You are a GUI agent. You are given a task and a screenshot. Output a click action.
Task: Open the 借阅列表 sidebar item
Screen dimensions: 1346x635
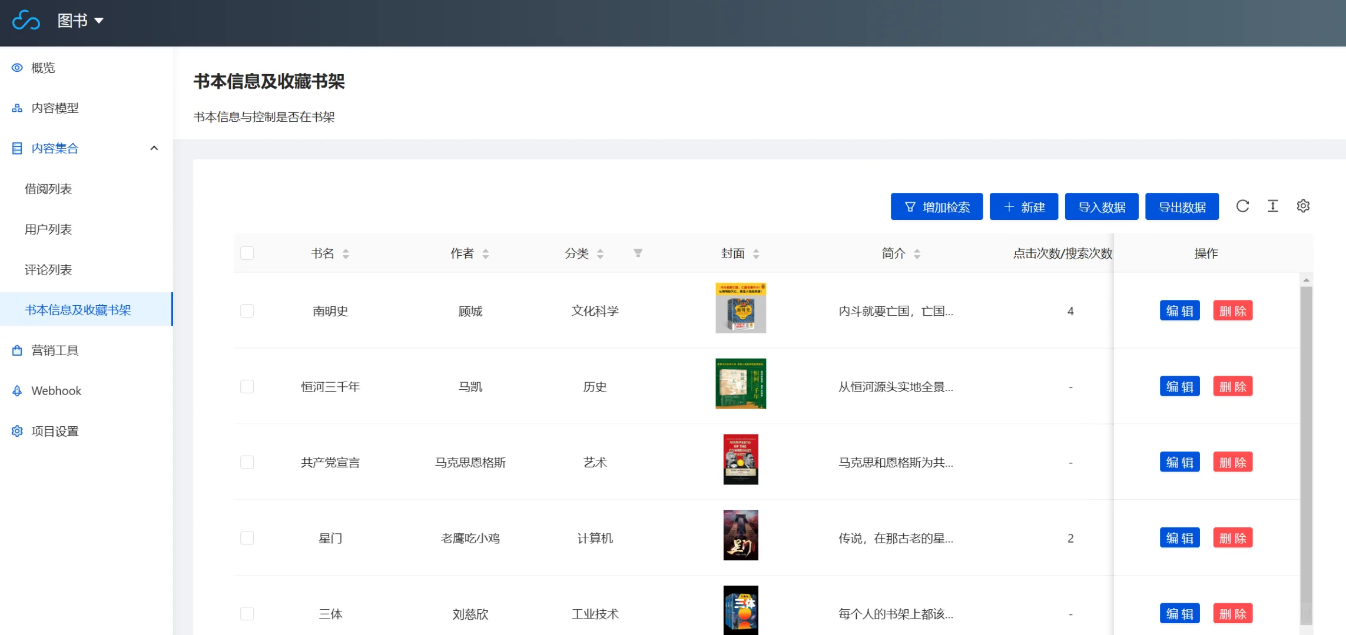tap(49, 189)
